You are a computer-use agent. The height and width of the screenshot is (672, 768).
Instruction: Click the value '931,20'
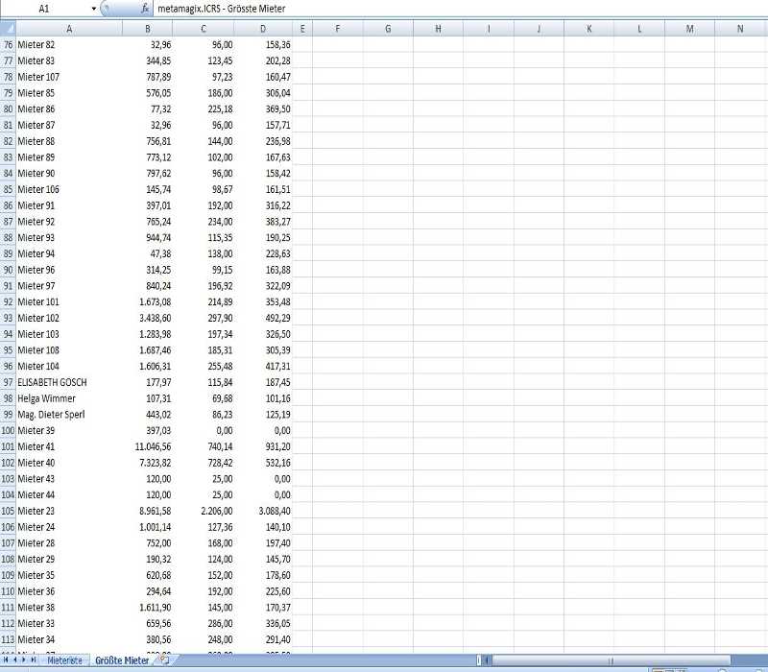click(x=277, y=446)
